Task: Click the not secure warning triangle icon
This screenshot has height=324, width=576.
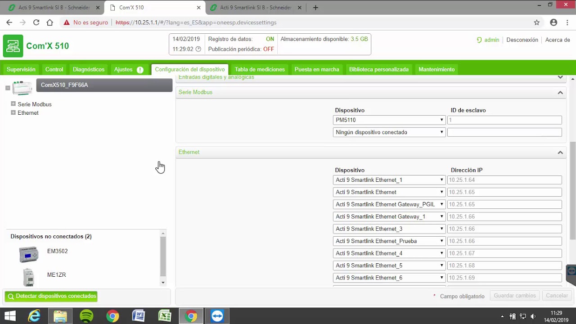Action: pyautogui.click(x=67, y=22)
